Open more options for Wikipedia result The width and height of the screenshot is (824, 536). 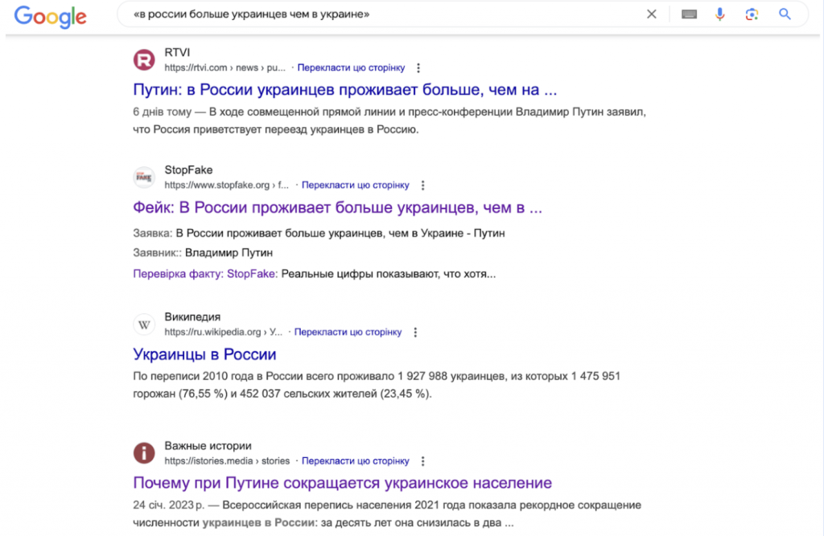pos(415,332)
